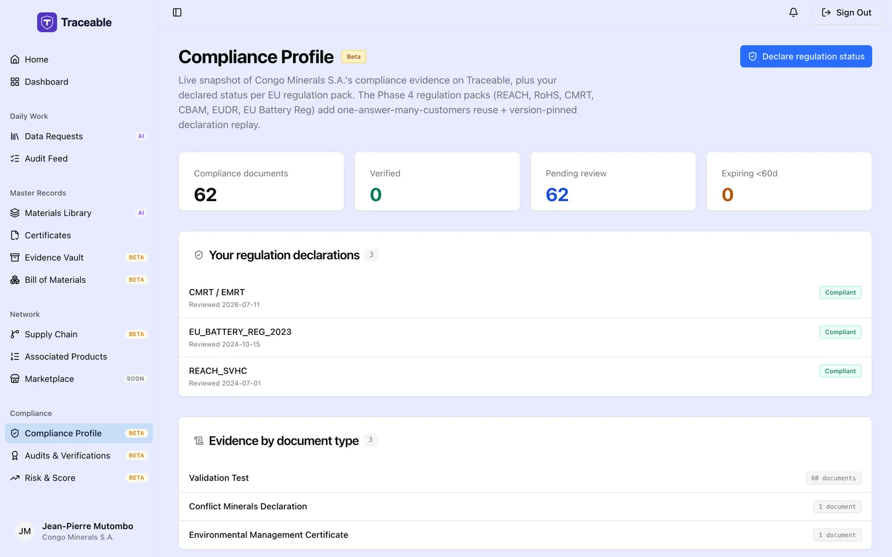Image resolution: width=892 pixels, height=557 pixels.
Task: Click Jean-Pierre Mutombo user name
Action: [x=87, y=526]
